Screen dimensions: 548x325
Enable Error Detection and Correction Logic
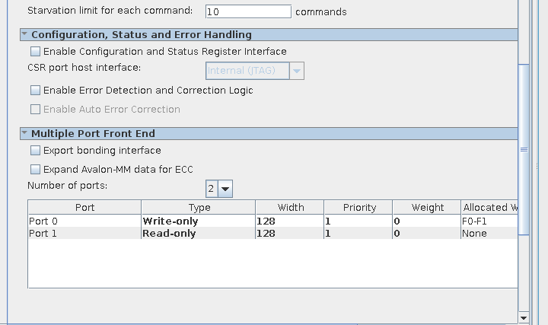click(35, 91)
